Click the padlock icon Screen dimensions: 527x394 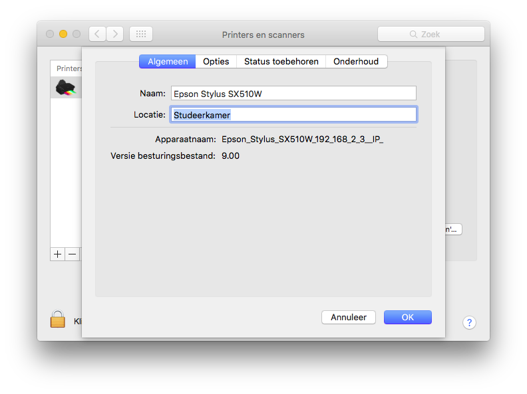coord(57,318)
